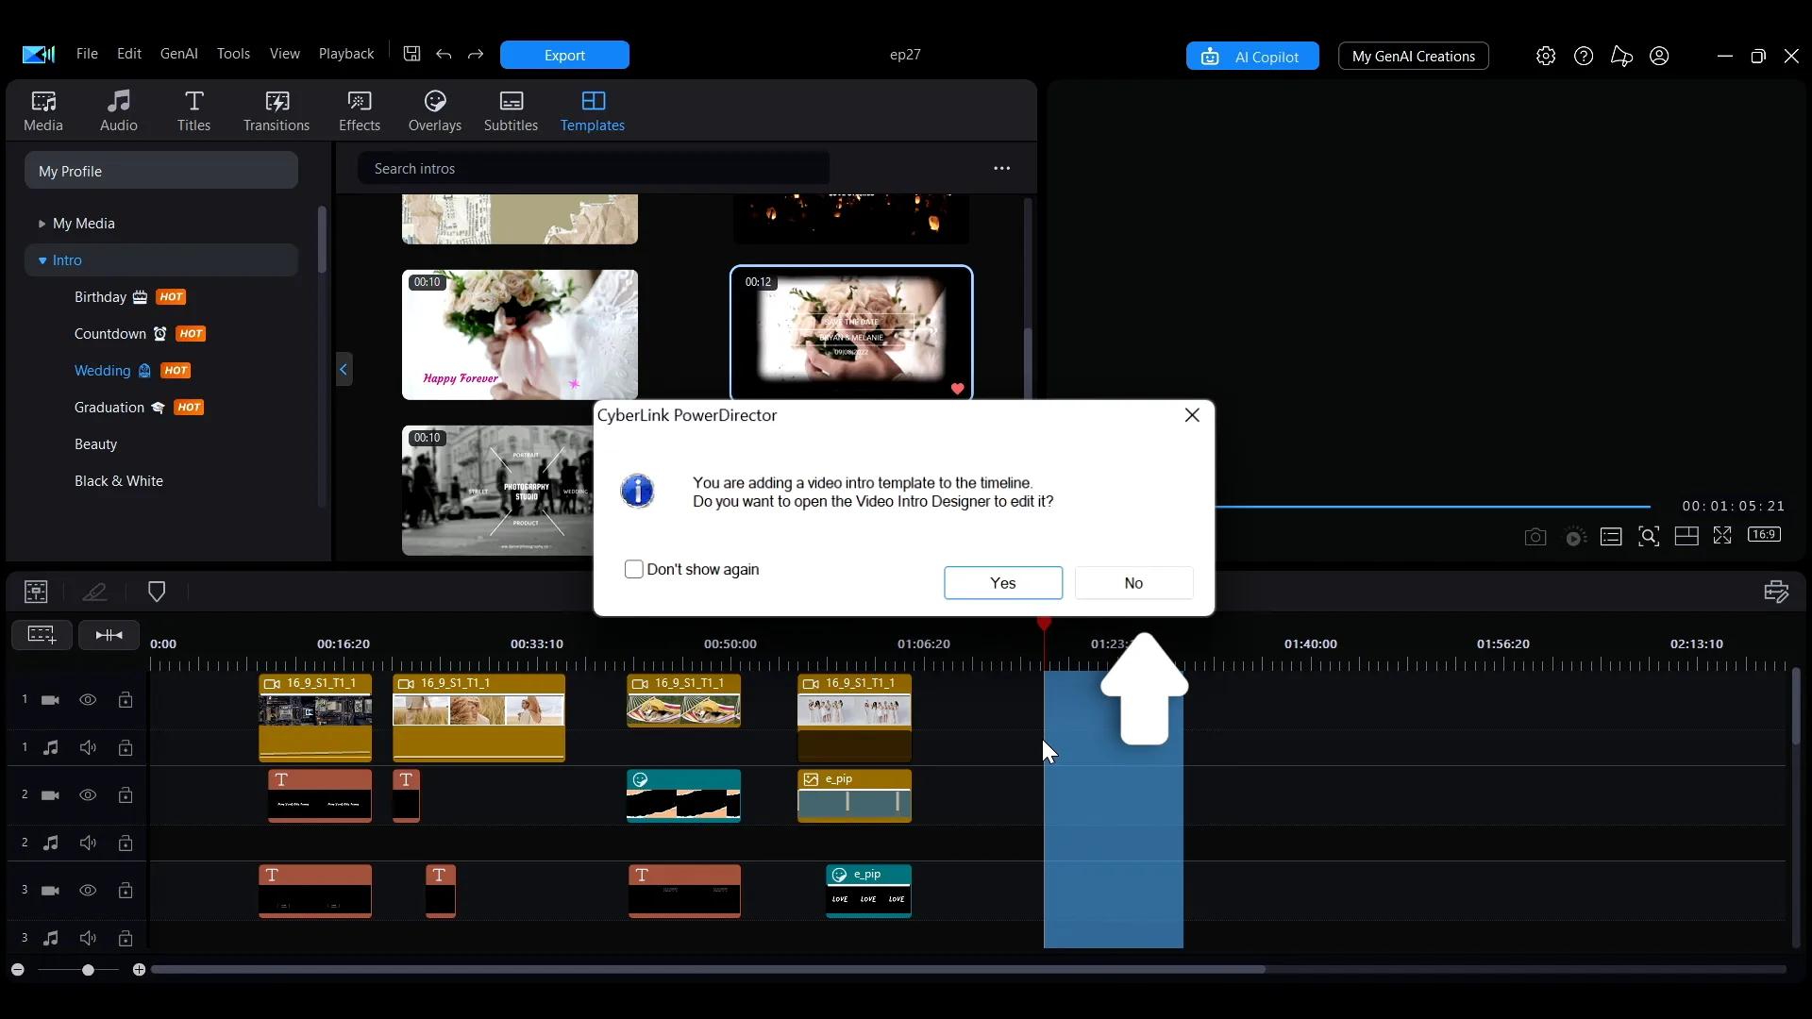This screenshot has height=1019, width=1812.
Task: Toggle visibility of video track 1
Action: click(88, 700)
